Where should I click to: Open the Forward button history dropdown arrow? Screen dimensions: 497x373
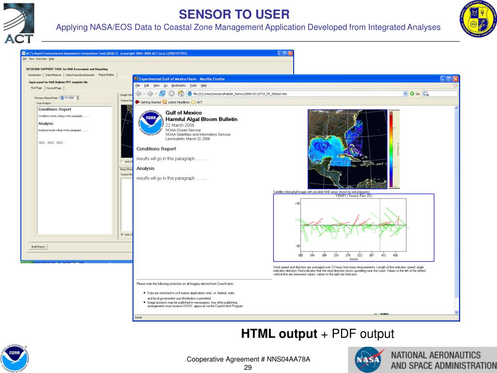click(156, 94)
